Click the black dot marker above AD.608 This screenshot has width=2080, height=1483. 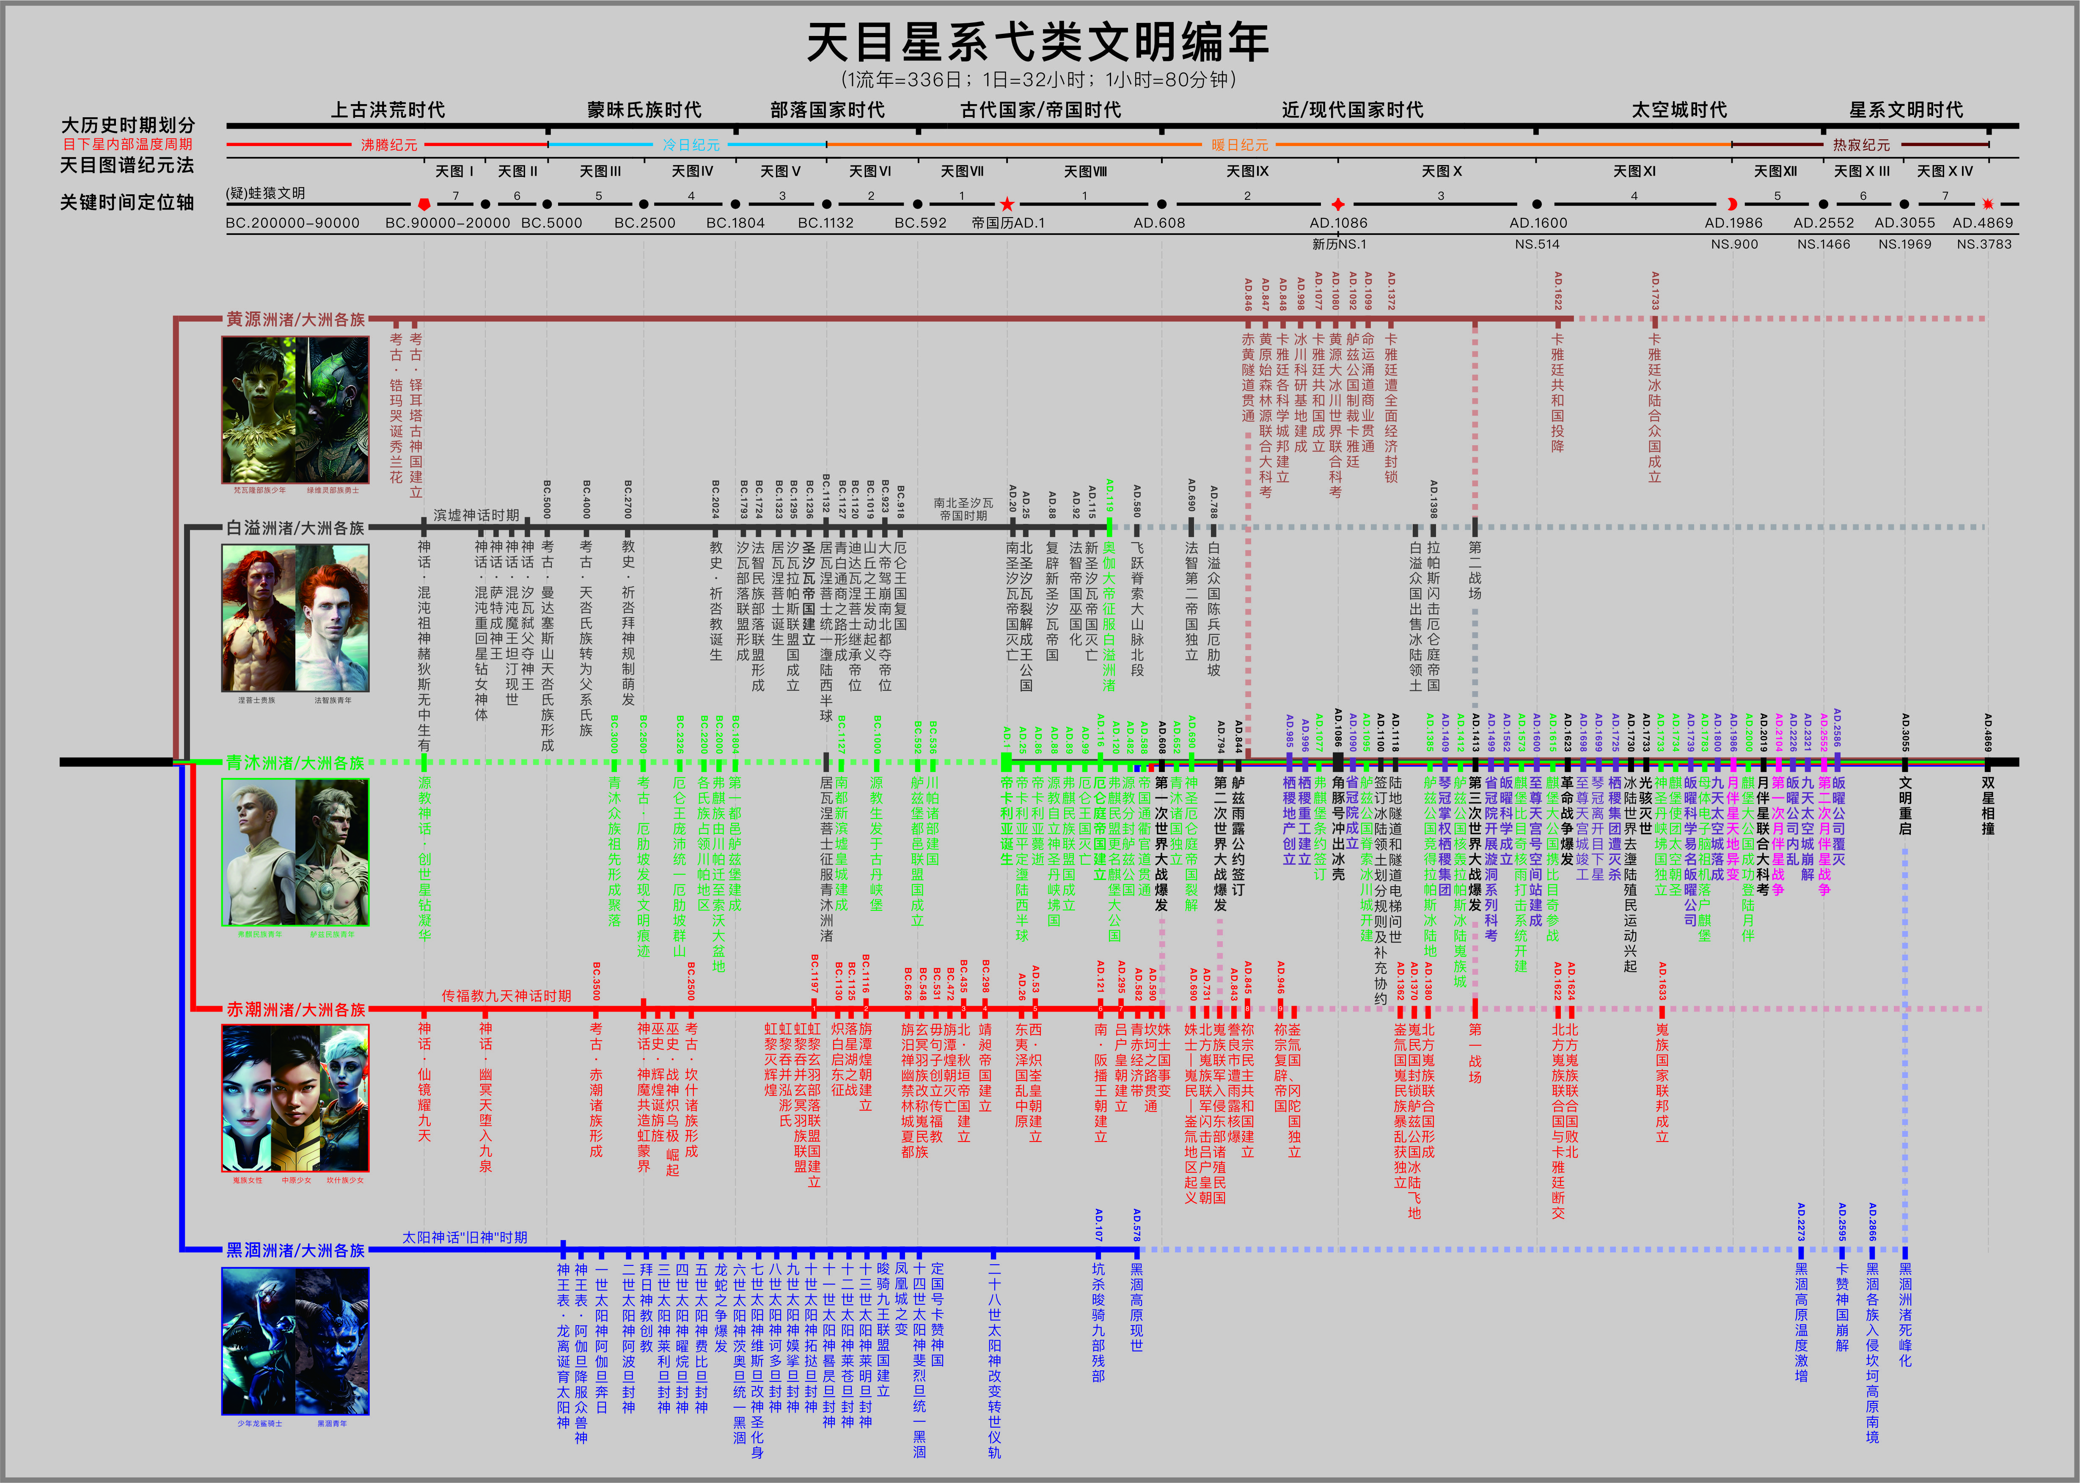1161,204
